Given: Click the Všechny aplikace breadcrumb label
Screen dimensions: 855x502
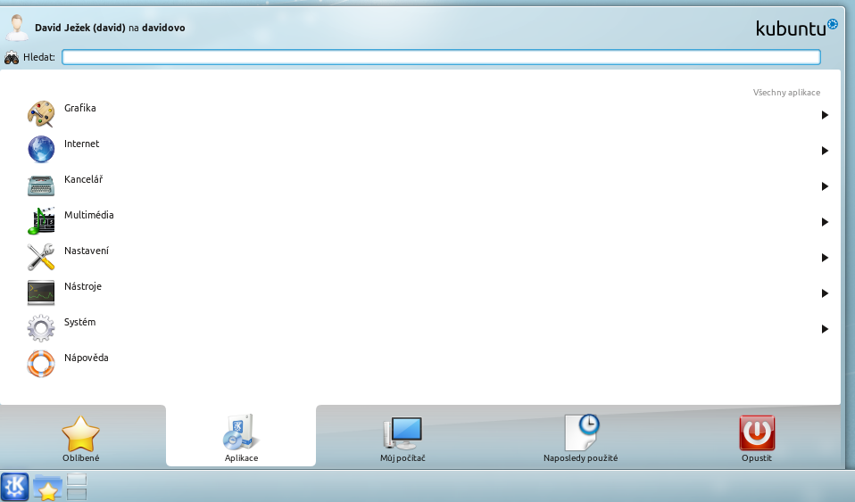Looking at the screenshot, I should [x=785, y=92].
